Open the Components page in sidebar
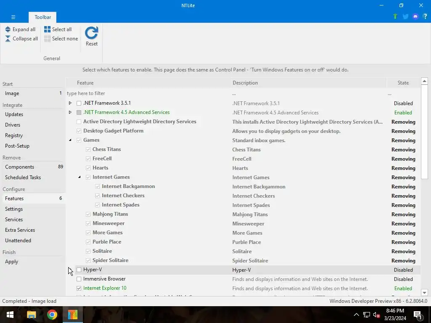The width and height of the screenshot is (431, 323). coord(33,167)
